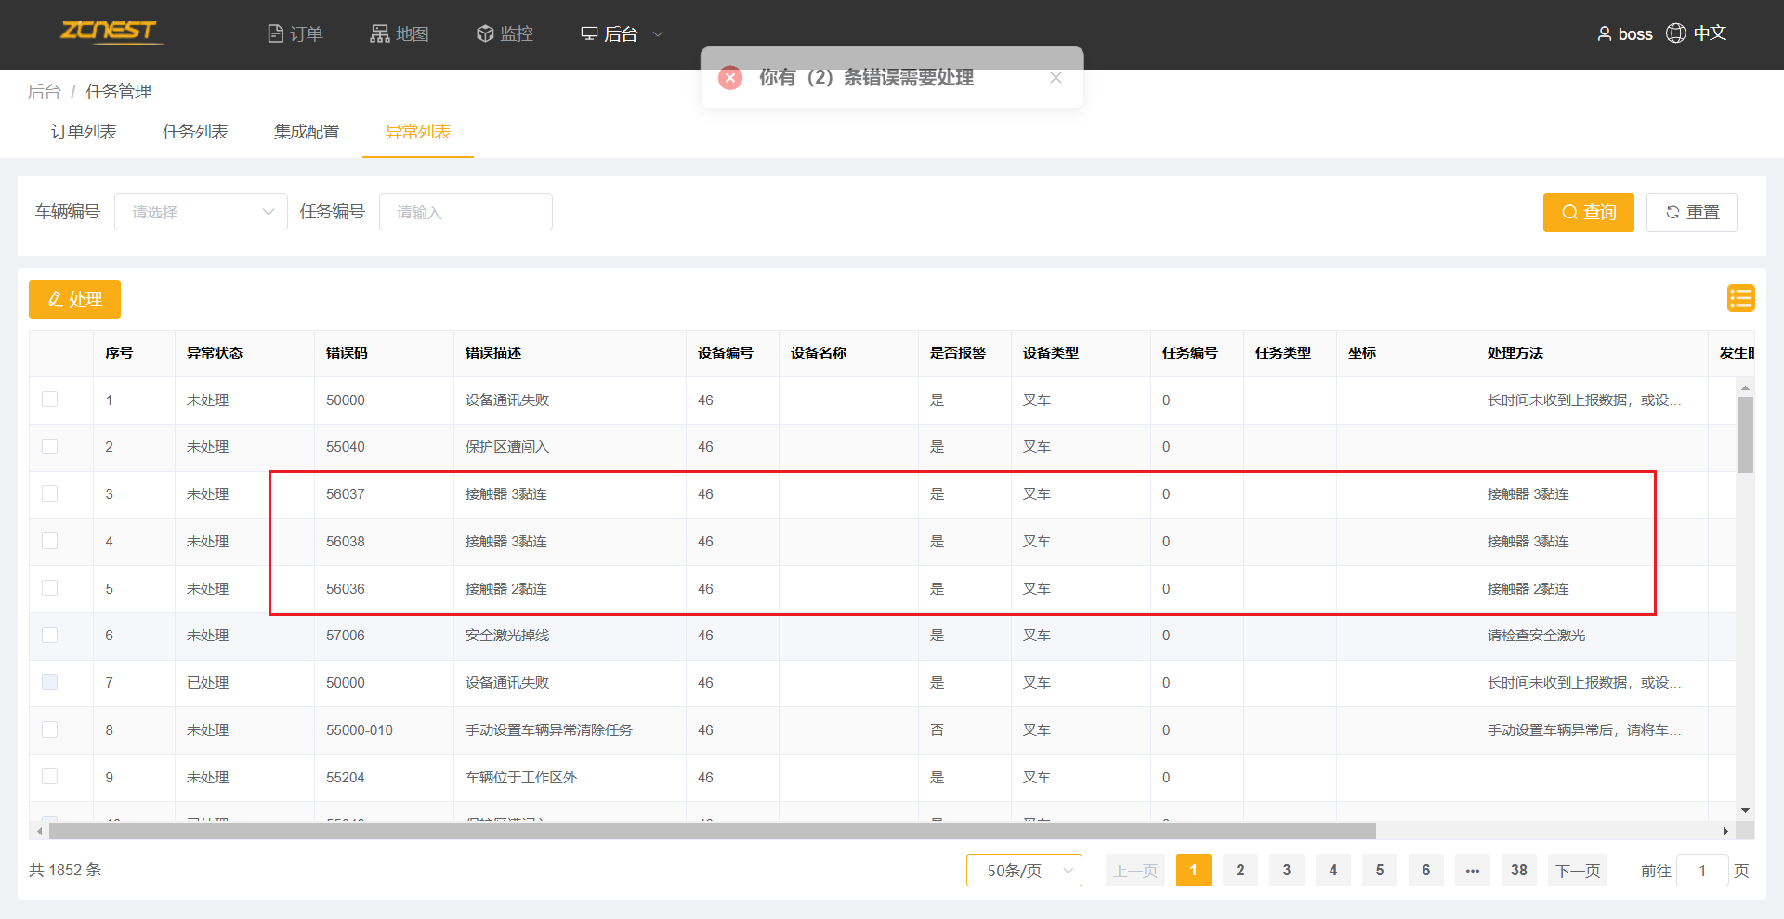Screen dimensions: 1784x919
Task: Click the current page 1 button
Action: coord(1194,871)
